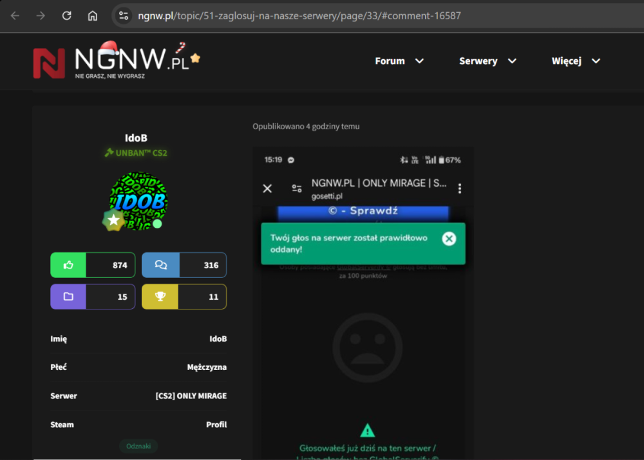Click the reputation count 874
Image resolution: width=644 pixels, height=460 pixels.
click(x=120, y=265)
